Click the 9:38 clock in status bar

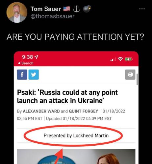coord(27,57)
